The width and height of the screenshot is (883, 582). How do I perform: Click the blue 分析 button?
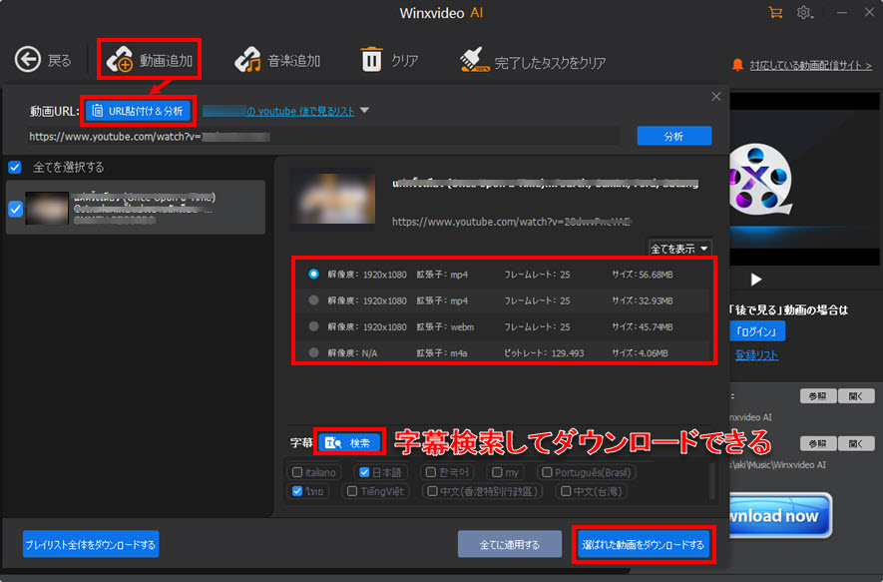pyautogui.click(x=674, y=137)
